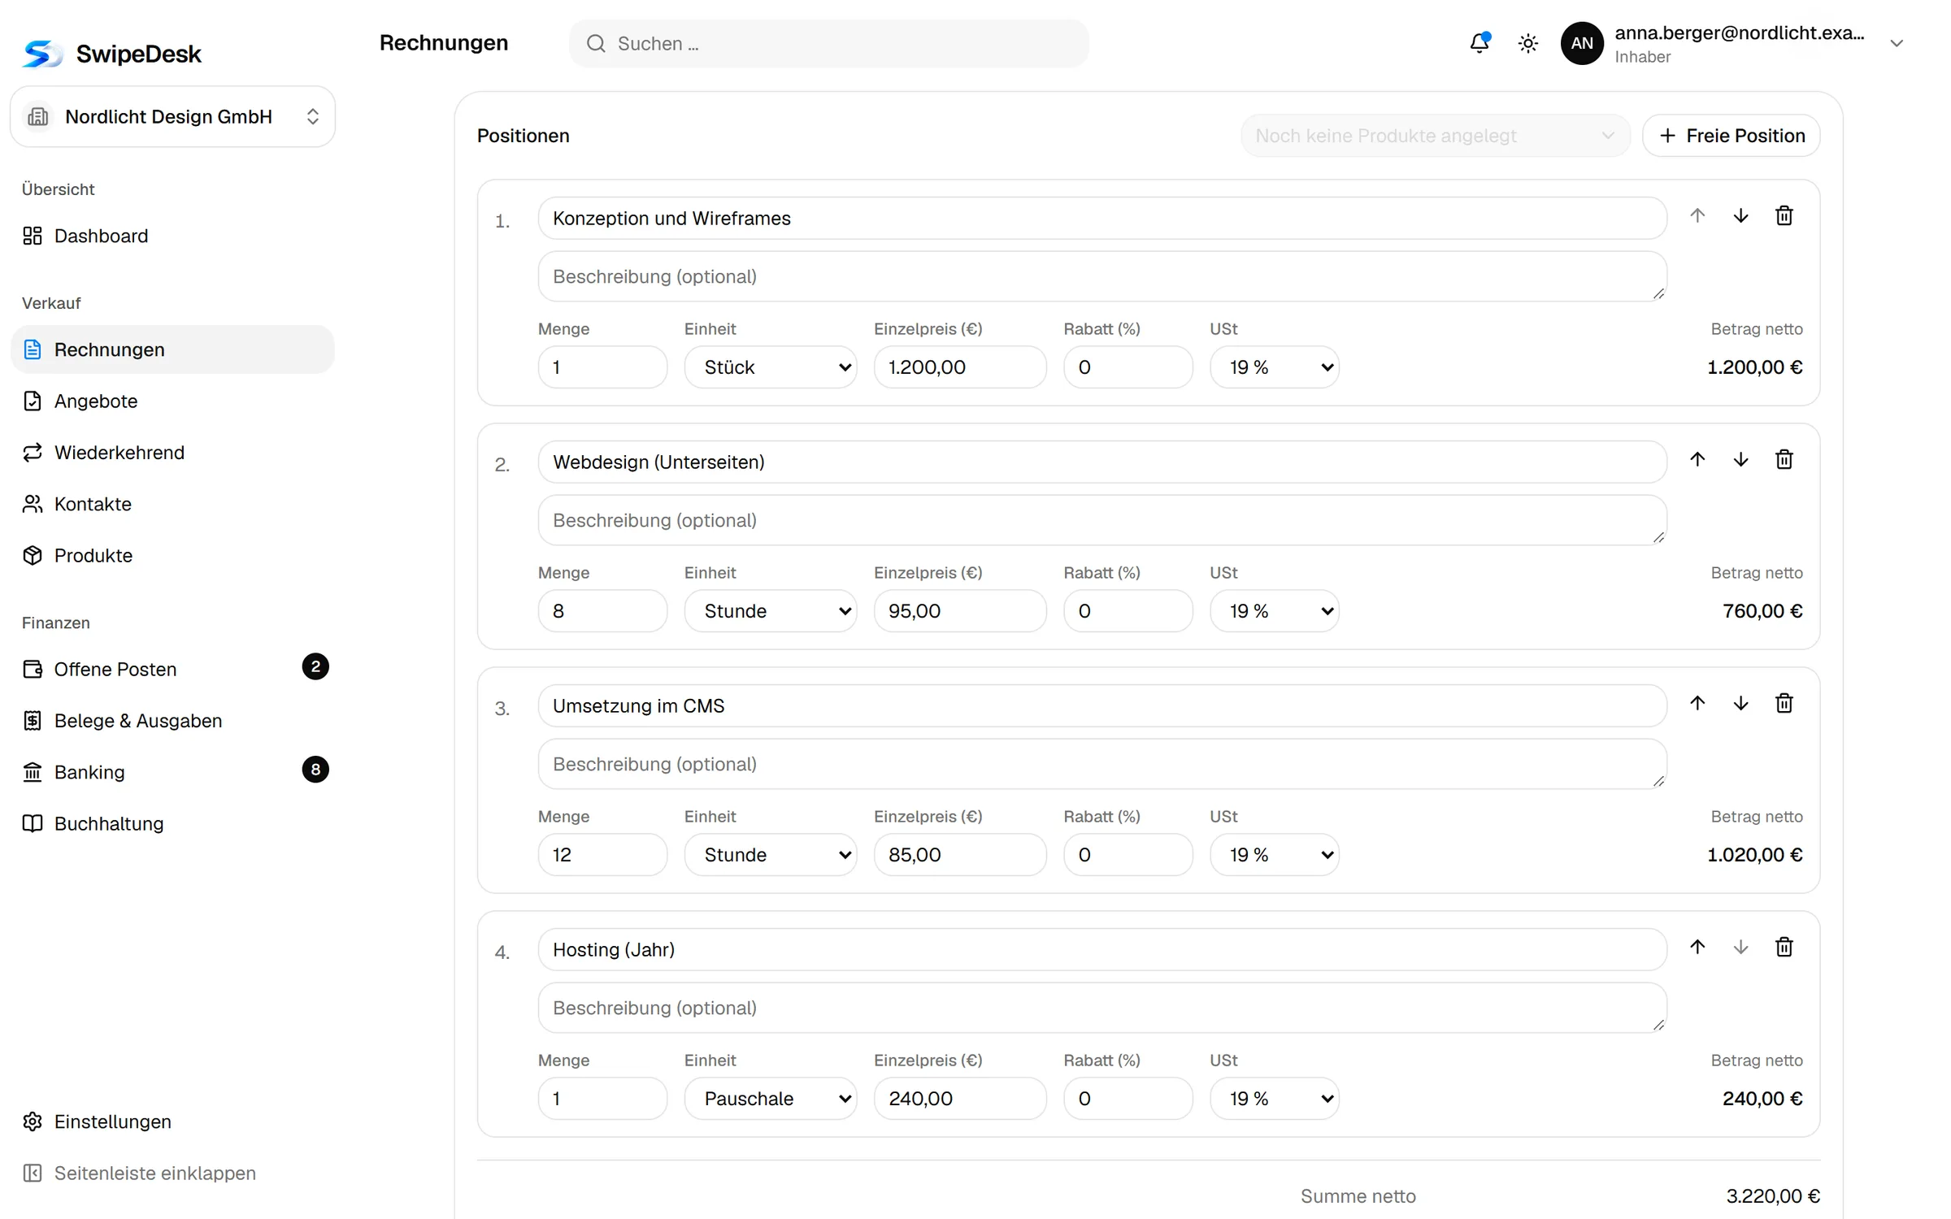The height and width of the screenshot is (1219, 1951).
Task: Edit the Hosting (Jahr) title field
Action: tap(1102, 950)
